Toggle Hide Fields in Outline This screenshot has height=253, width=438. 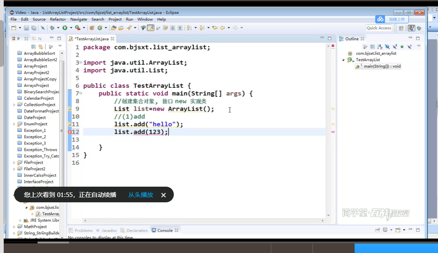pos(387,47)
